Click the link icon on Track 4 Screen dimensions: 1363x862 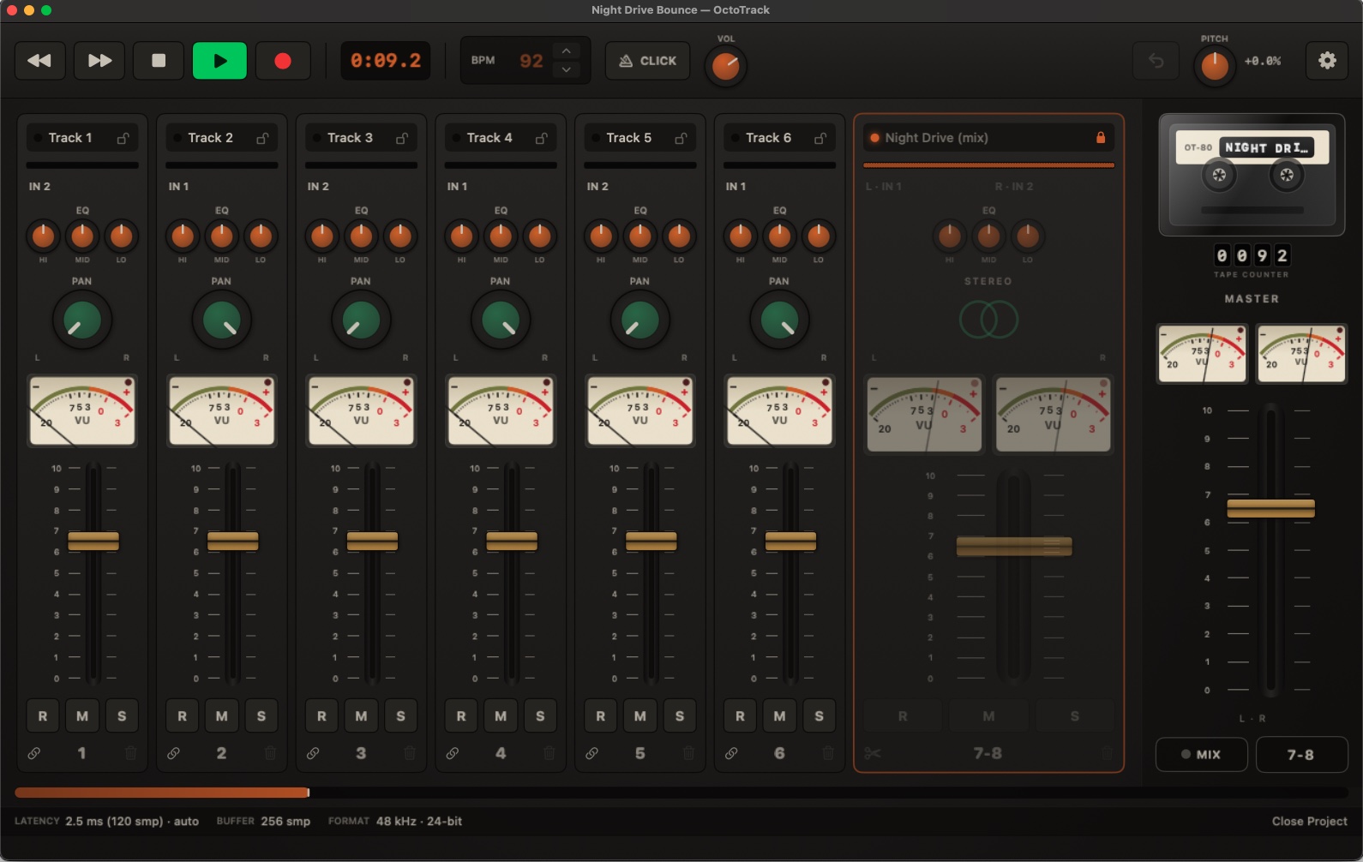453,753
